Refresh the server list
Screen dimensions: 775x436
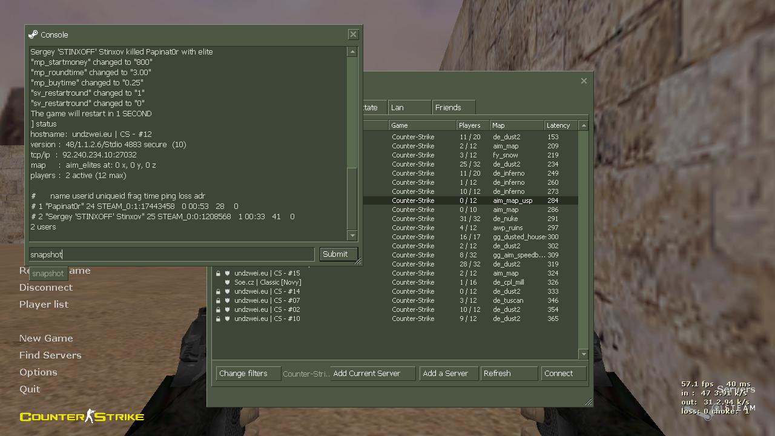[x=509, y=374]
